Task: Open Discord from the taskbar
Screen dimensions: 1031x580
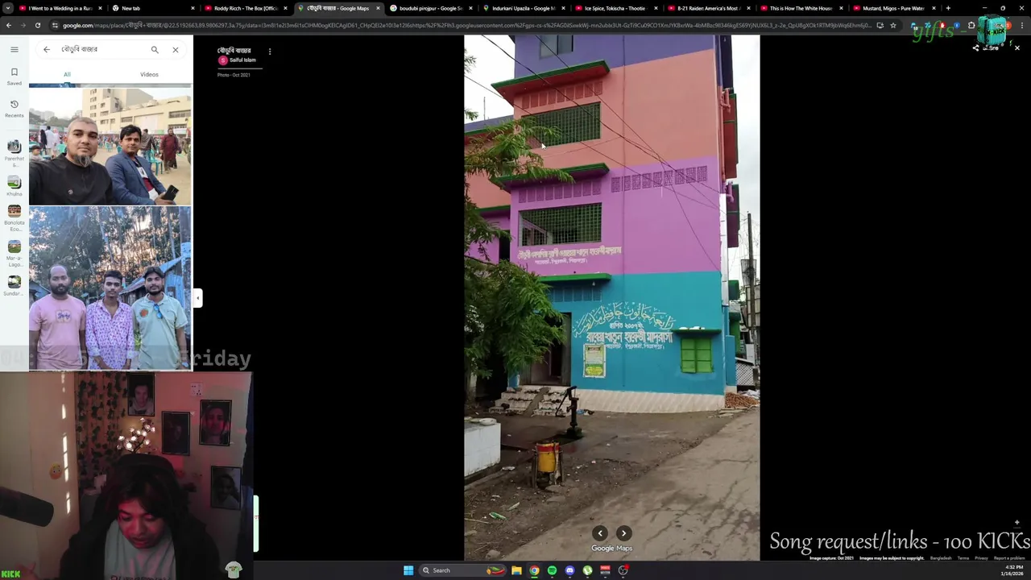Action: click(569, 570)
